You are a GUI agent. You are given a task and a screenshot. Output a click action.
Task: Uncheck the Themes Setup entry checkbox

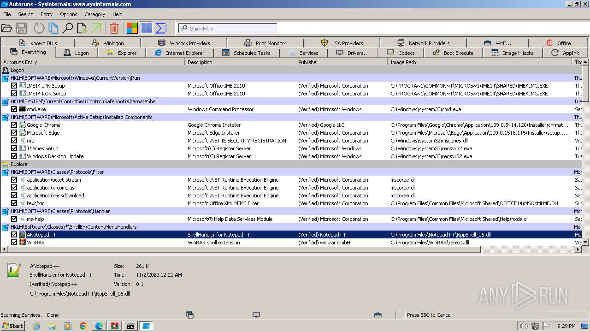pos(14,148)
